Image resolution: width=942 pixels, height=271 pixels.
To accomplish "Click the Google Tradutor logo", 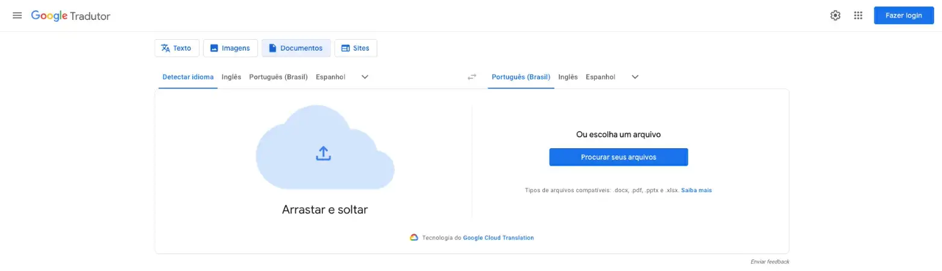I will coord(71,16).
